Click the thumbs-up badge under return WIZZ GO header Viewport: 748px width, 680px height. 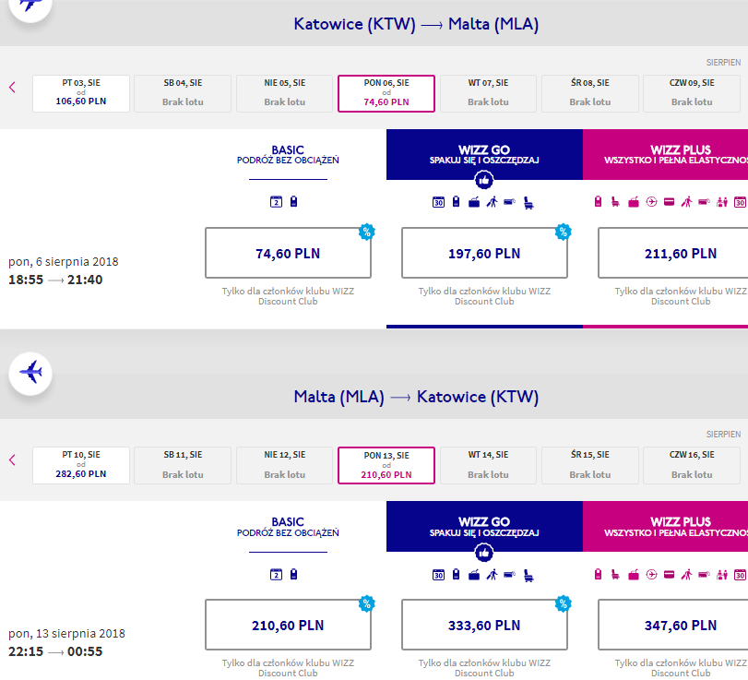point(484,553)
